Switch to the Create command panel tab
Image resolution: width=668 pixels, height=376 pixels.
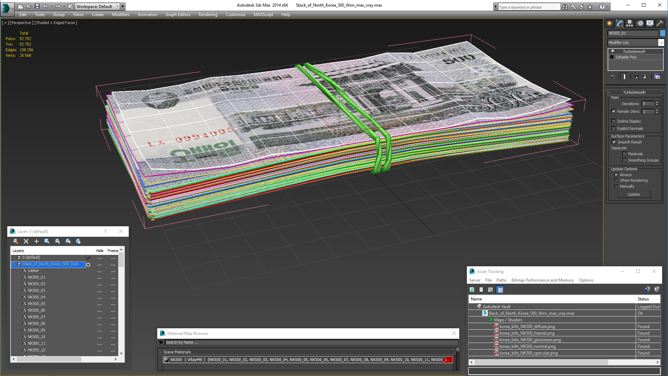(610, 23)
